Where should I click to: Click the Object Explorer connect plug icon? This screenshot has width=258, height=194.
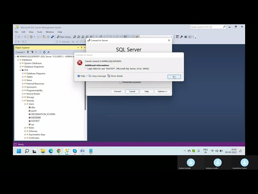pos(28,52)
